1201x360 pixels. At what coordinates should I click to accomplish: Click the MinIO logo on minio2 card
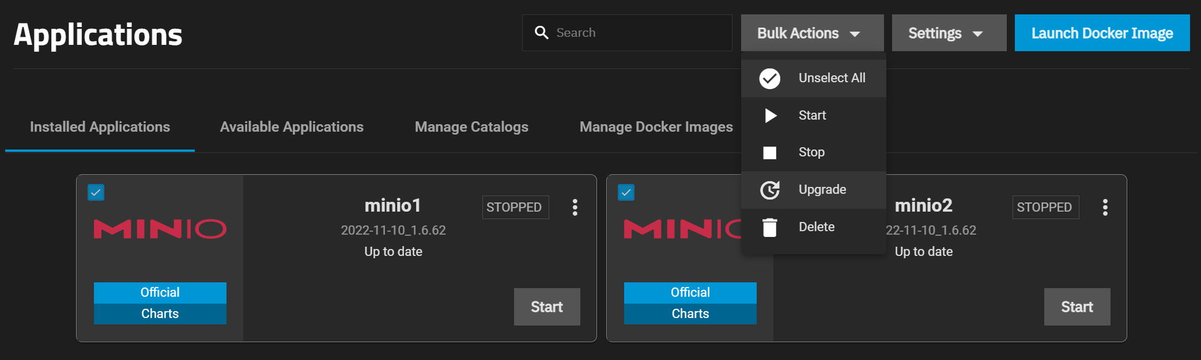tap(682, 229)
